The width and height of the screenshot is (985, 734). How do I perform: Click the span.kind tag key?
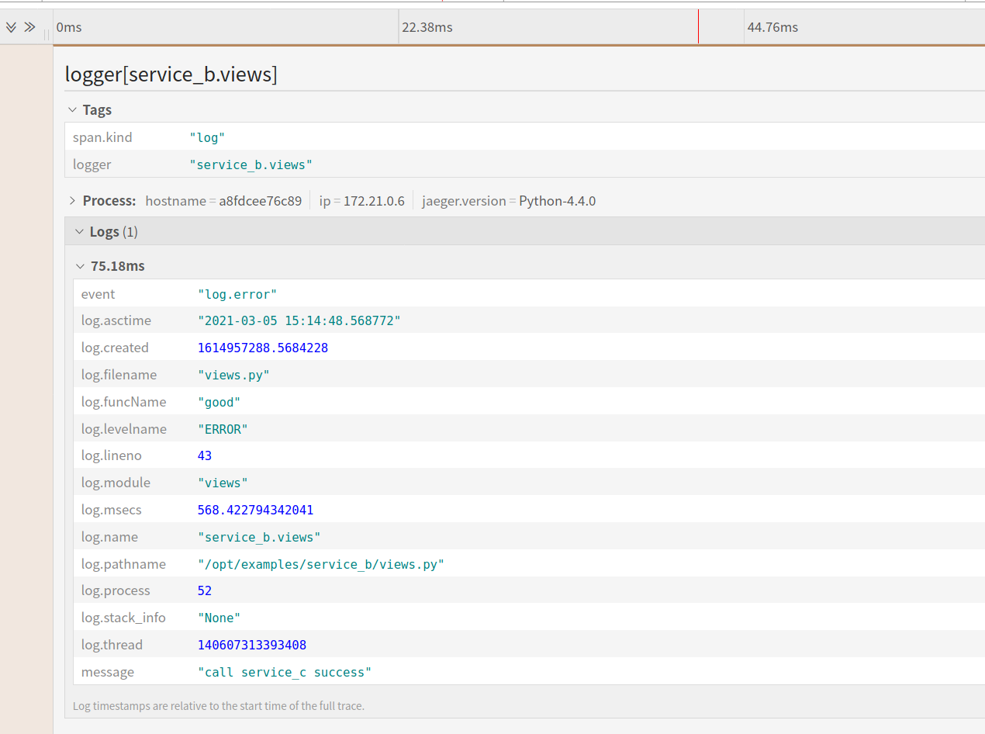[102, 137]
